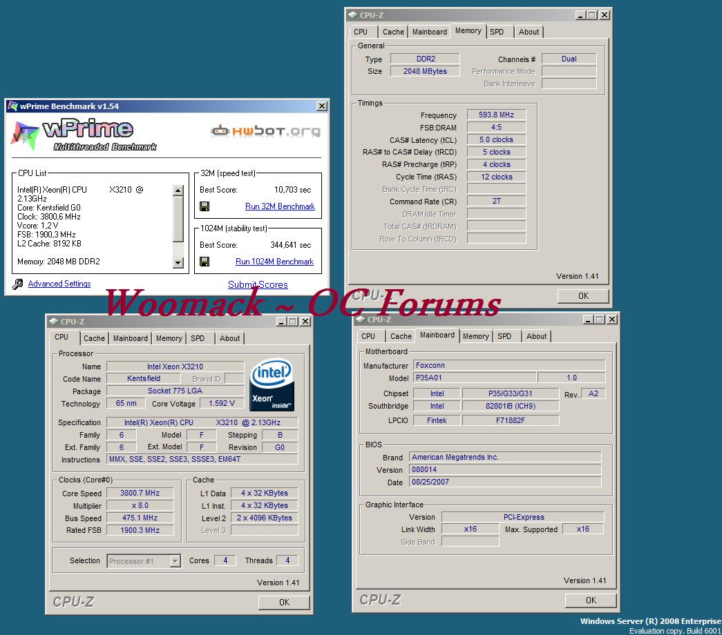Click the Bus Speed 475.1 MHz field

(140, 518)
